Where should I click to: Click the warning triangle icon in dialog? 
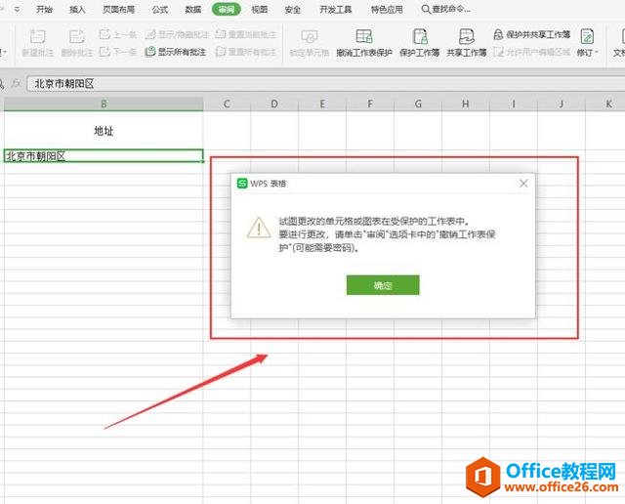(259, 228)
